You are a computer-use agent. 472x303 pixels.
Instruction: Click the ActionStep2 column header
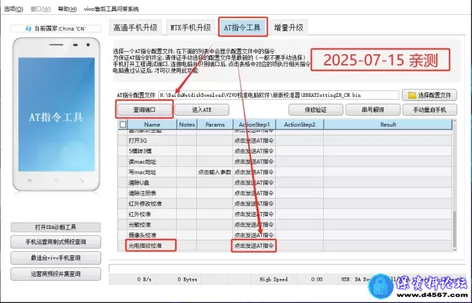(299, 125)
